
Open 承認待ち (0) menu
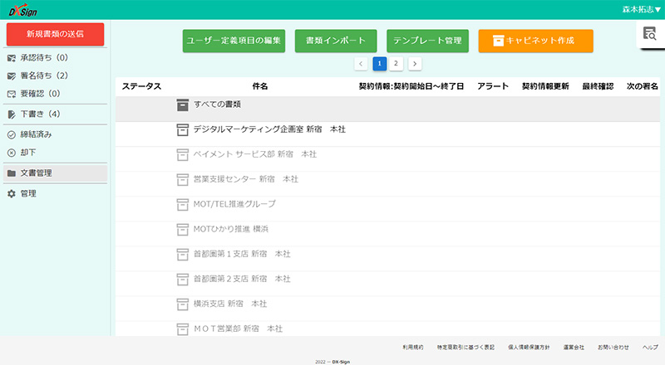(x=55, y=57)
